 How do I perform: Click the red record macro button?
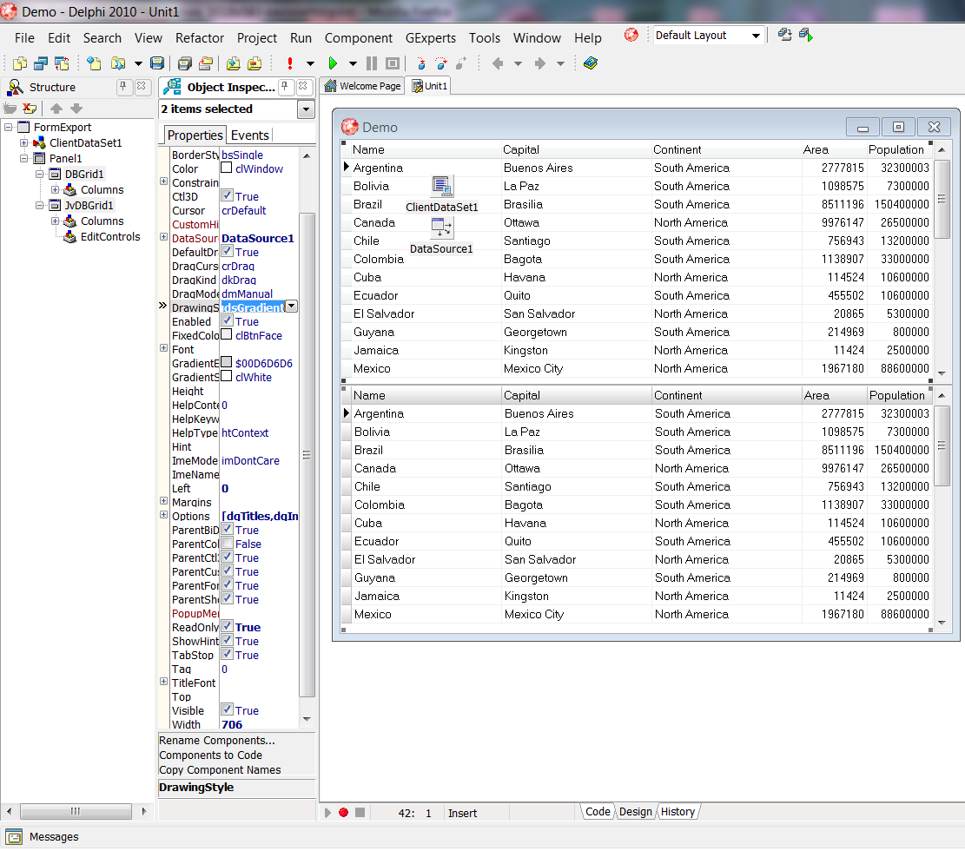343,813
